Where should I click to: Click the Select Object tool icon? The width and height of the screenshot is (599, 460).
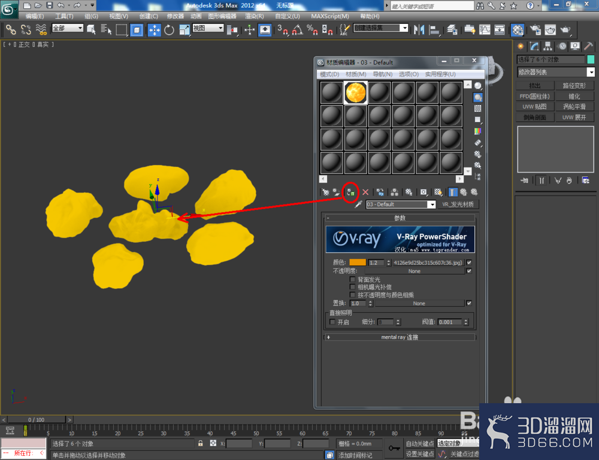click(x=91, y=30)
